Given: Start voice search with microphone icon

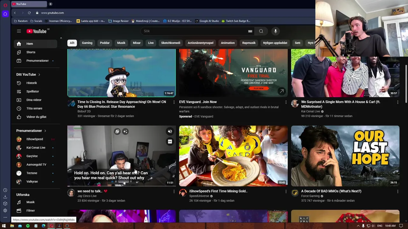Looking at the screenshot, I should coord(276,31).
